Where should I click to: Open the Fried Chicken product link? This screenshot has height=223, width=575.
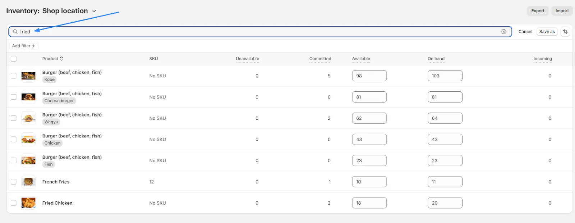pyautogui.click(x=57, y=203)
